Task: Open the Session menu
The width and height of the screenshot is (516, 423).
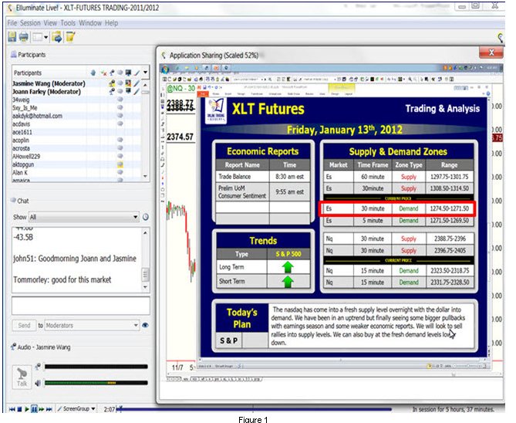Action: pos(30,23)
